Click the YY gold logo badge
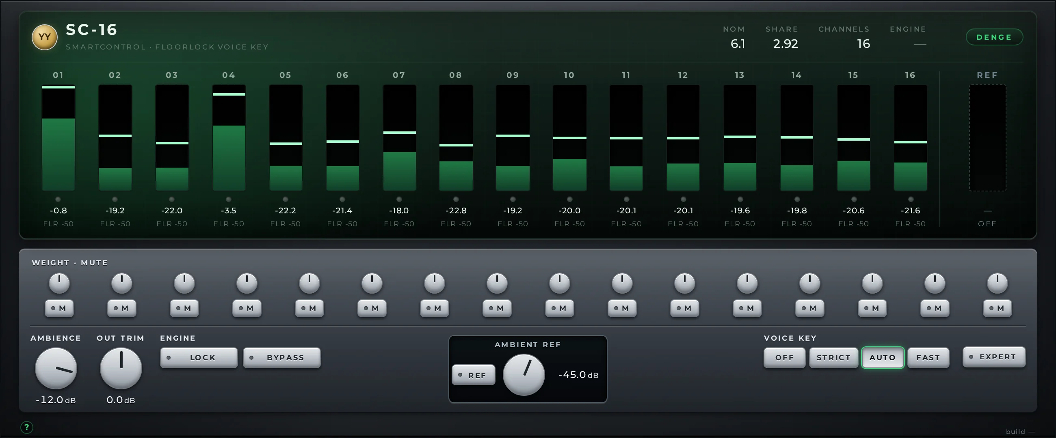This screenshot has height=438, width=1056. pyautogui.click(x=44, y=37)
